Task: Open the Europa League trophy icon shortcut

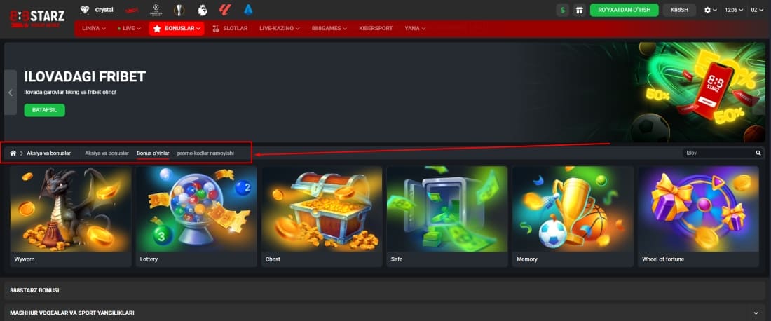Action: coord(179,10)
